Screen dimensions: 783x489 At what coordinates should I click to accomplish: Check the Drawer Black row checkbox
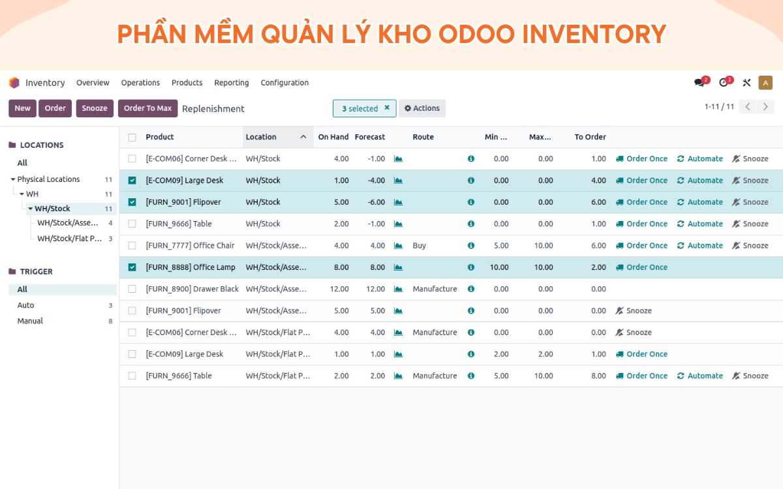132,289
